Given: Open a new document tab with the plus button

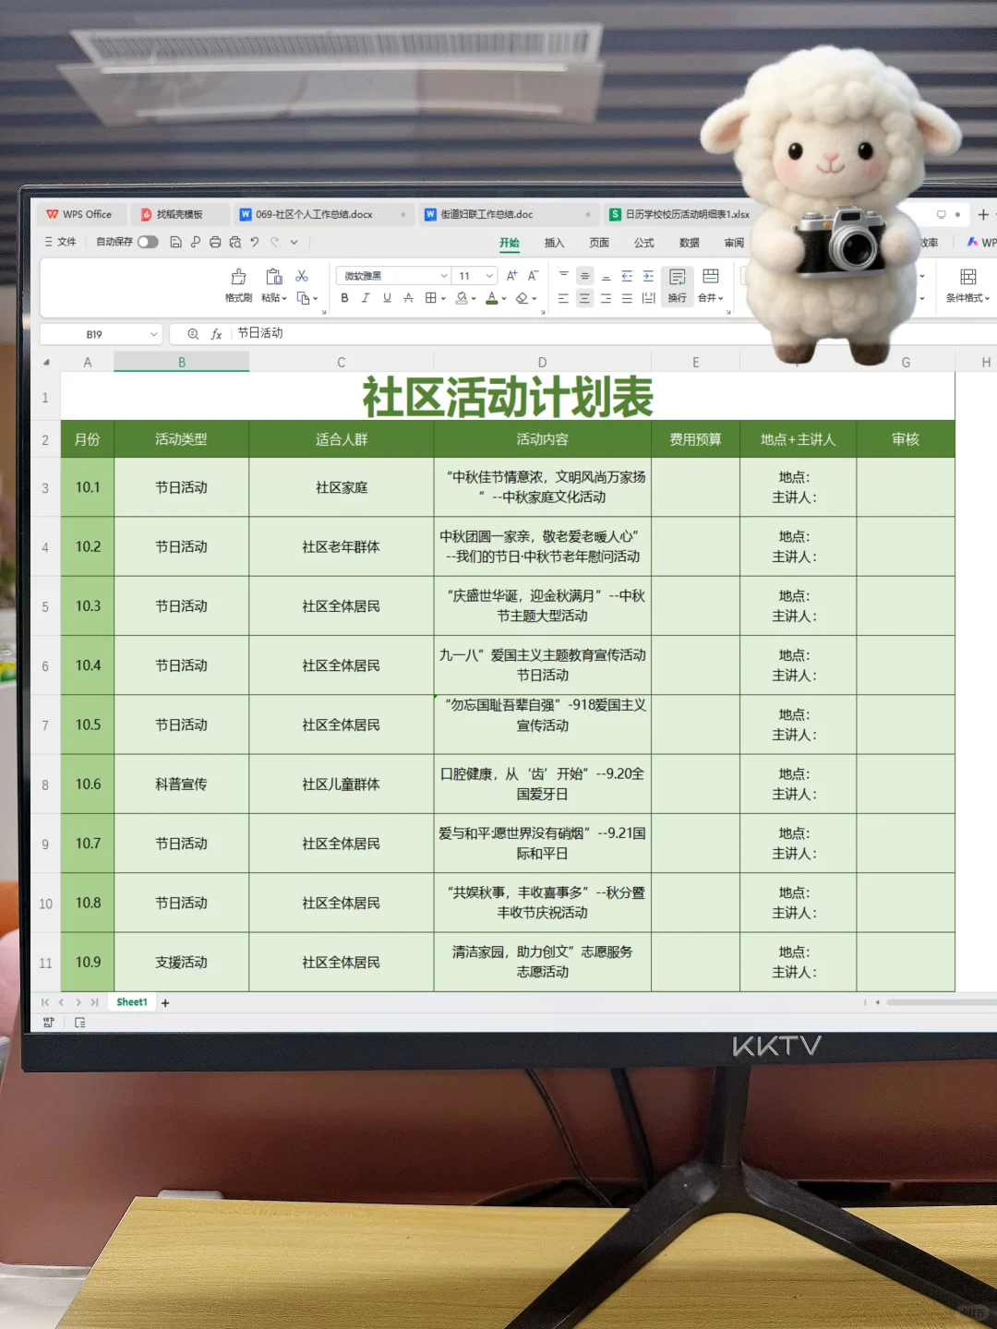Looking at the screenshot, I should tap(983, 214).
